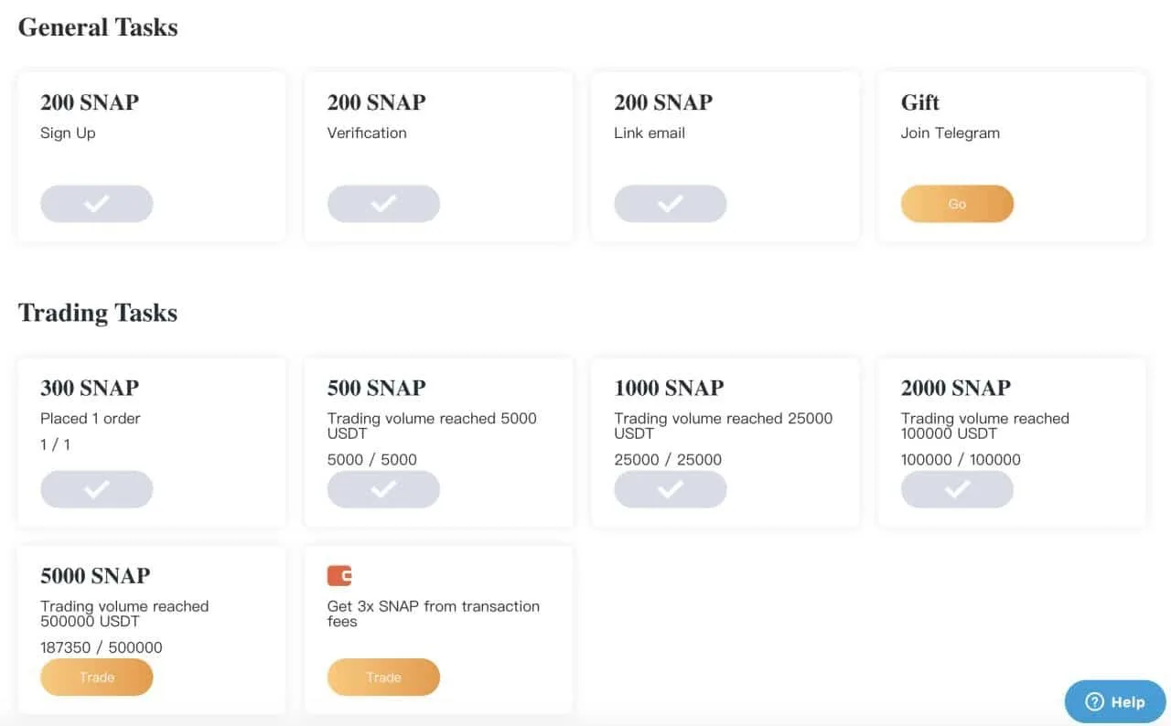Click the question mark Help icon
This screenshot has height=726, width=1171.
[x=1094, y=702]
